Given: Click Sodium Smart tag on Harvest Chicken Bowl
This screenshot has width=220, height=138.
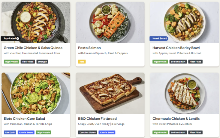Looking at the screenshot, I should tap(178, 62).
